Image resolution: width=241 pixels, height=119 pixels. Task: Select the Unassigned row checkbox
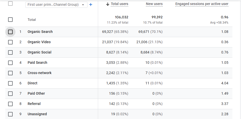(10, 114)
